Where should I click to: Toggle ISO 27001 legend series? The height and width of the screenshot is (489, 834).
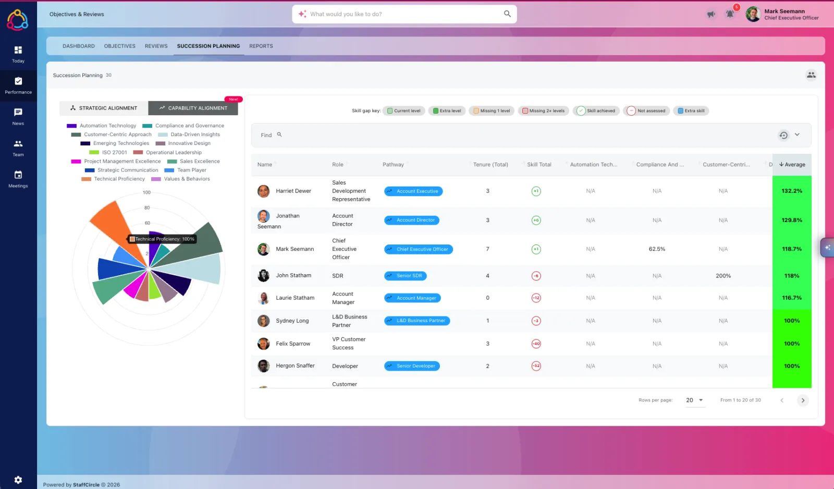click(108, 152)
